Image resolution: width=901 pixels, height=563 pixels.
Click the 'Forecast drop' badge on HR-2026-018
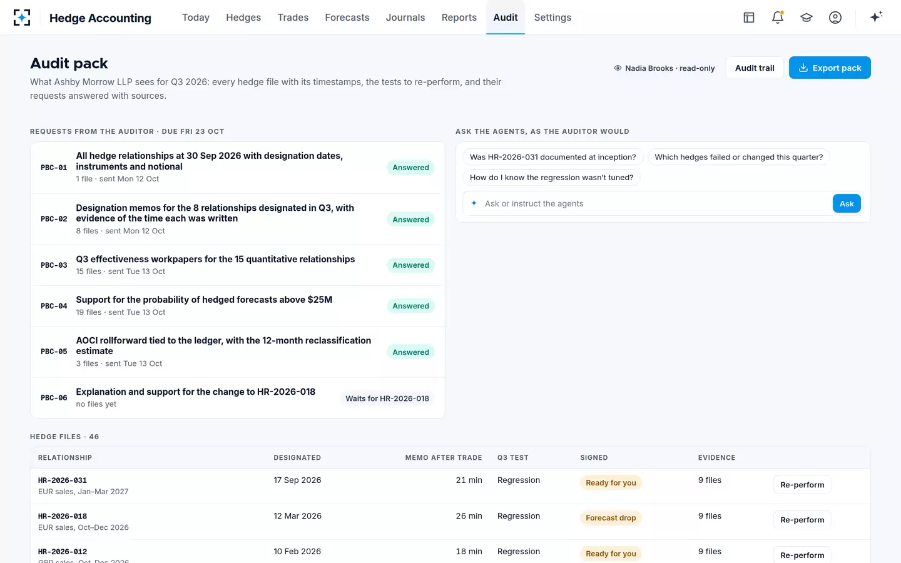tap(611, 518)
